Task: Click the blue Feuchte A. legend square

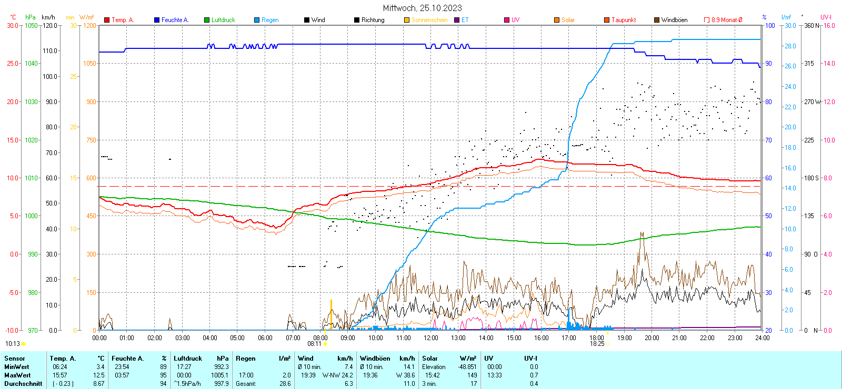Action: [157, 20]
